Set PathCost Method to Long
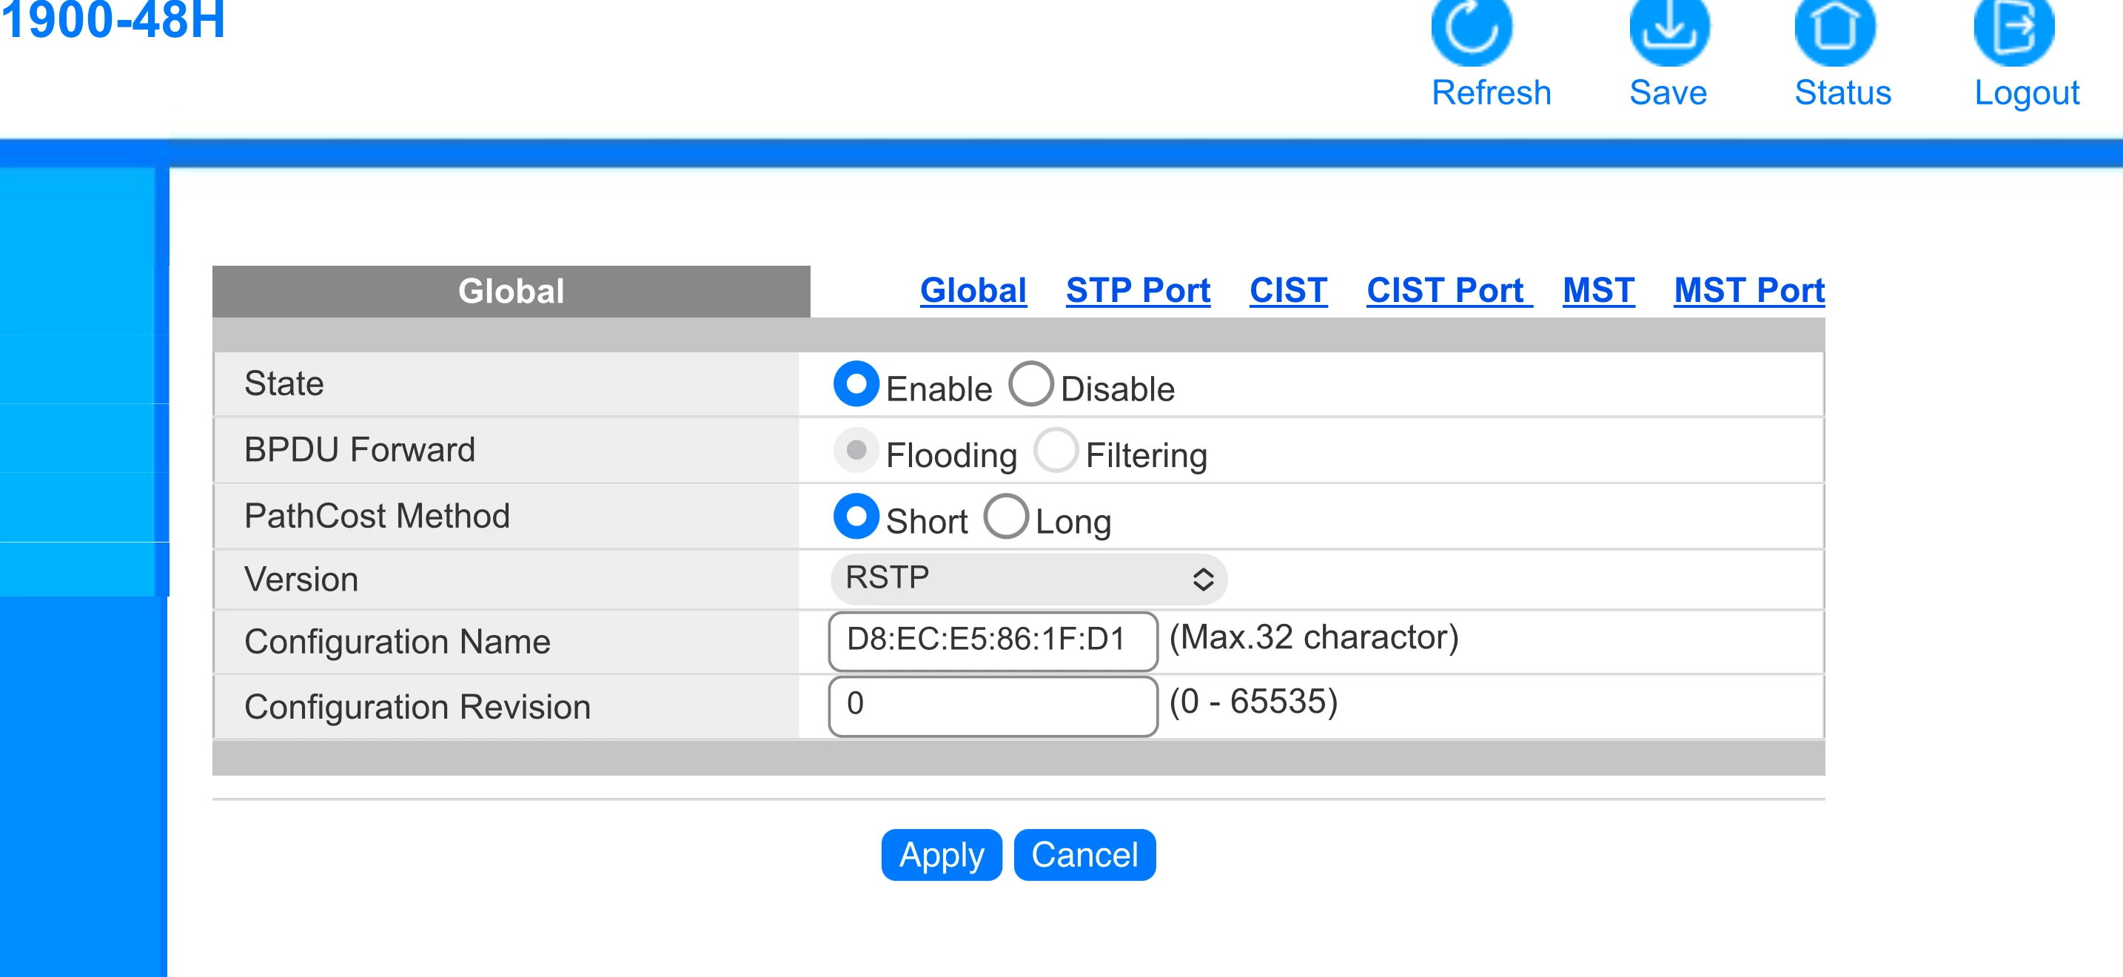 (1005, 517)
